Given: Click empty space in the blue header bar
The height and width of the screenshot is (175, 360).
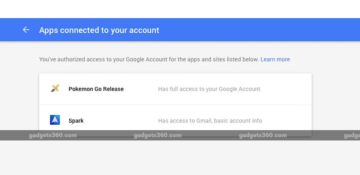Looking at the screenshot, I should coord(252,30).
